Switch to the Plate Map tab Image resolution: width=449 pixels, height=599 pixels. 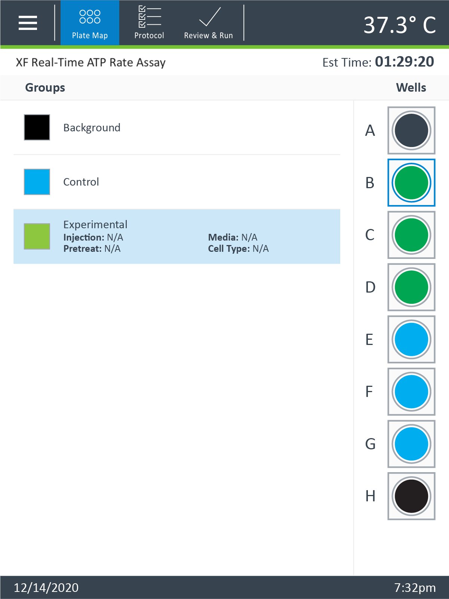coord(90,23)
